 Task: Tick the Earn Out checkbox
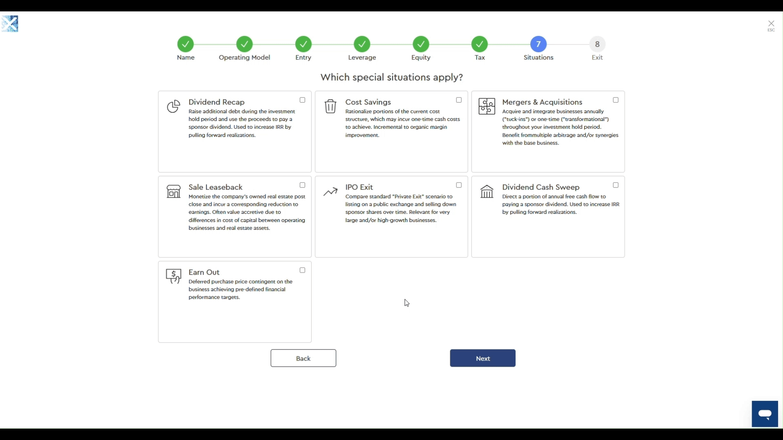302,270
